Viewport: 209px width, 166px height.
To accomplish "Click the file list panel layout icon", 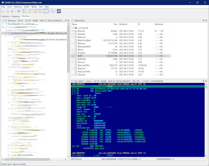I will [x=41, y=11].
